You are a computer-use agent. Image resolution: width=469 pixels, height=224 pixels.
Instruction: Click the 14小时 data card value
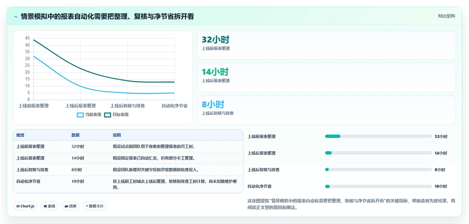(x=215, y=72)
